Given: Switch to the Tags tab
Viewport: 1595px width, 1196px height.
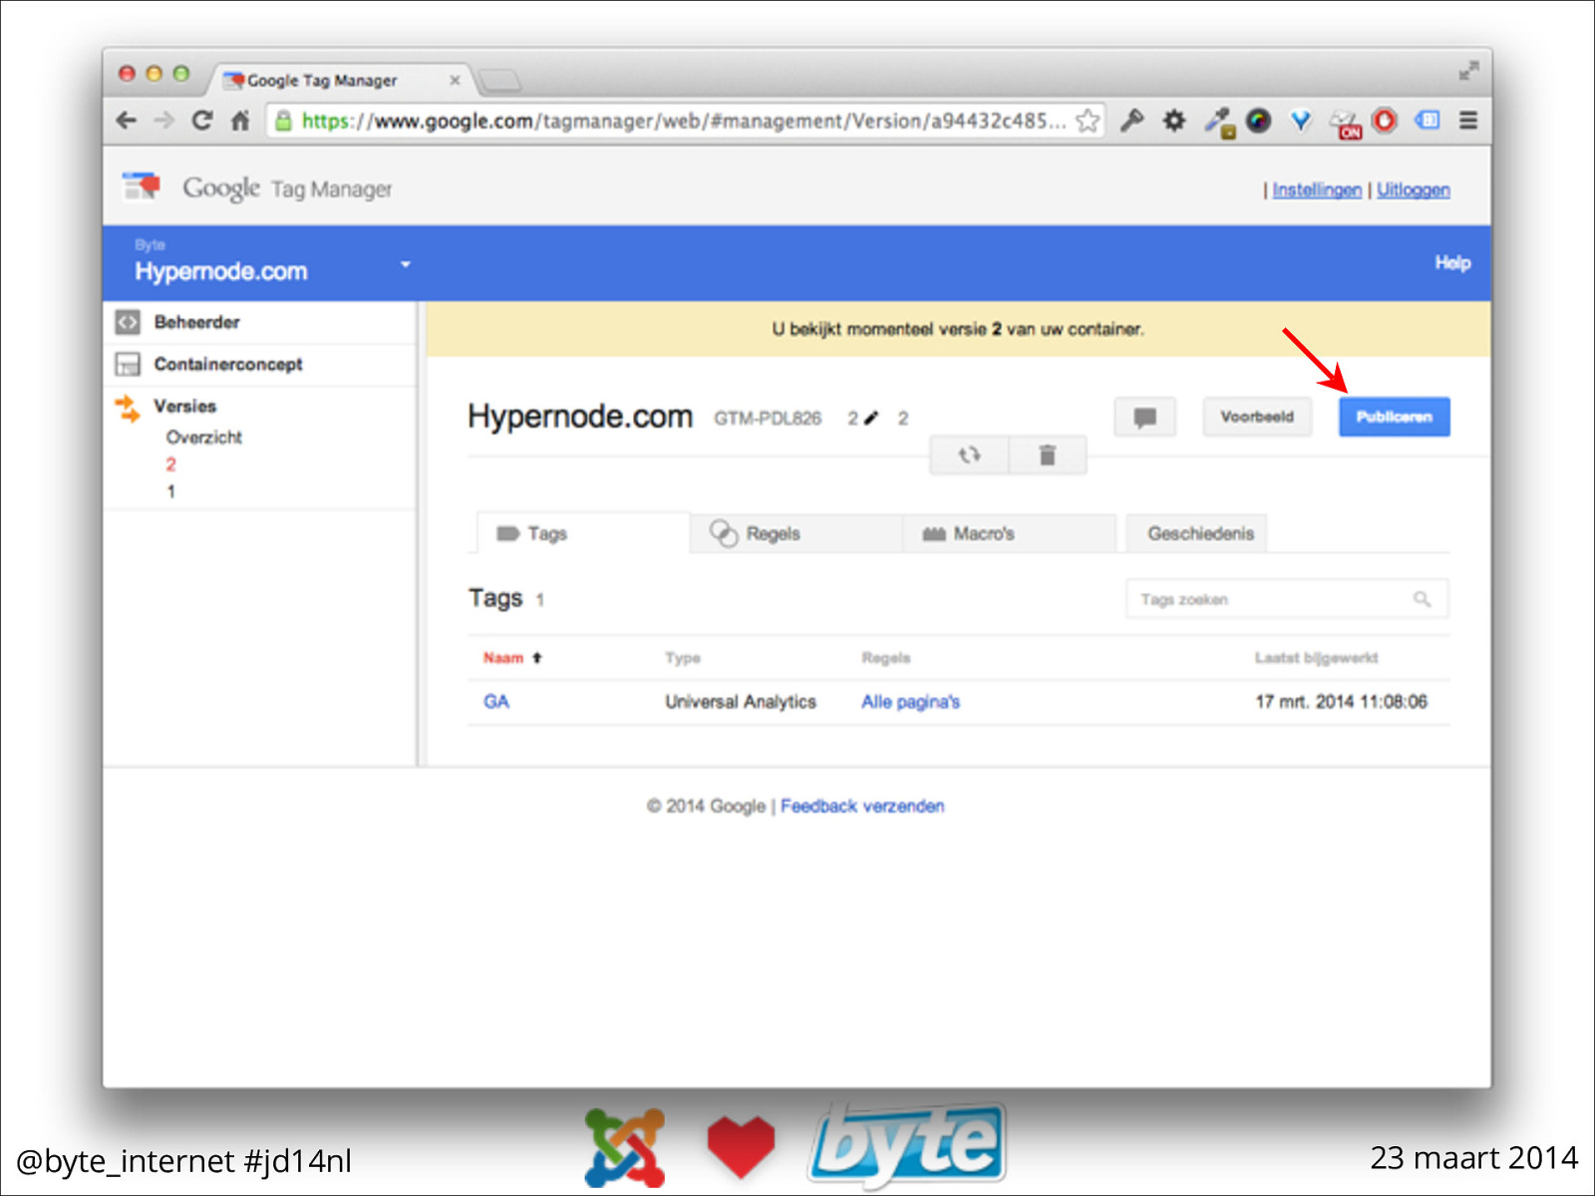Looking at the screenshot, I should pos(583,533).
